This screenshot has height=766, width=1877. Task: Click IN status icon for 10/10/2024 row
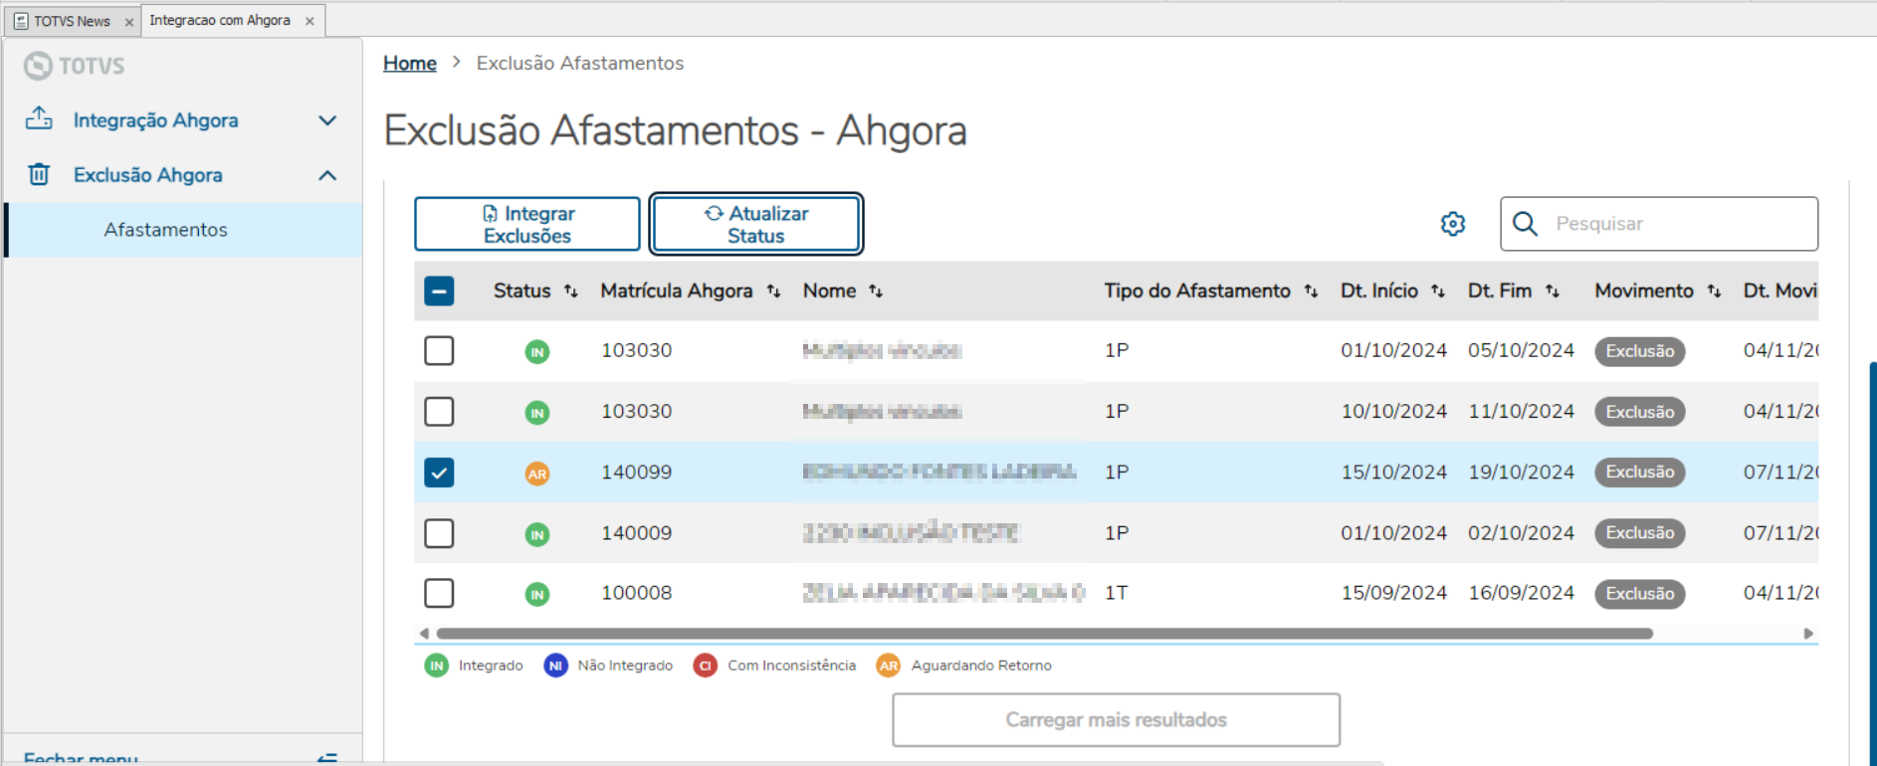[x=537, y=412]
